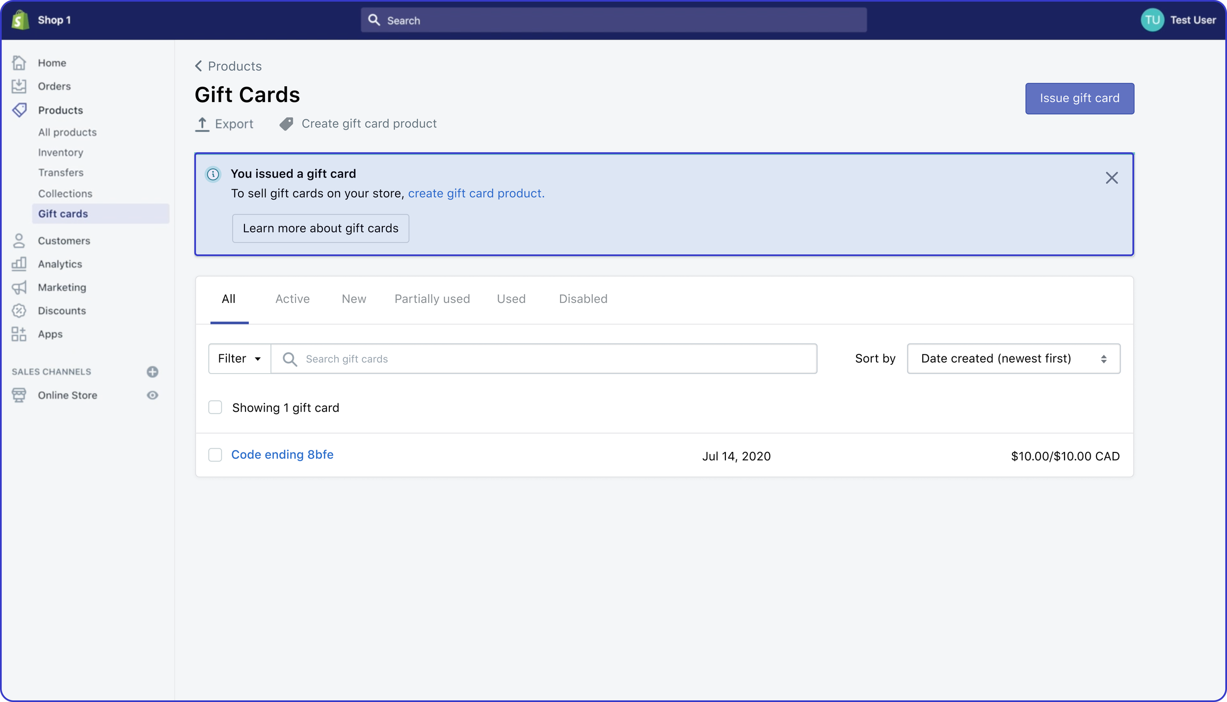
Task: Open the Filter dropdown
Action: pyautogui.click(x=240, y=359)
